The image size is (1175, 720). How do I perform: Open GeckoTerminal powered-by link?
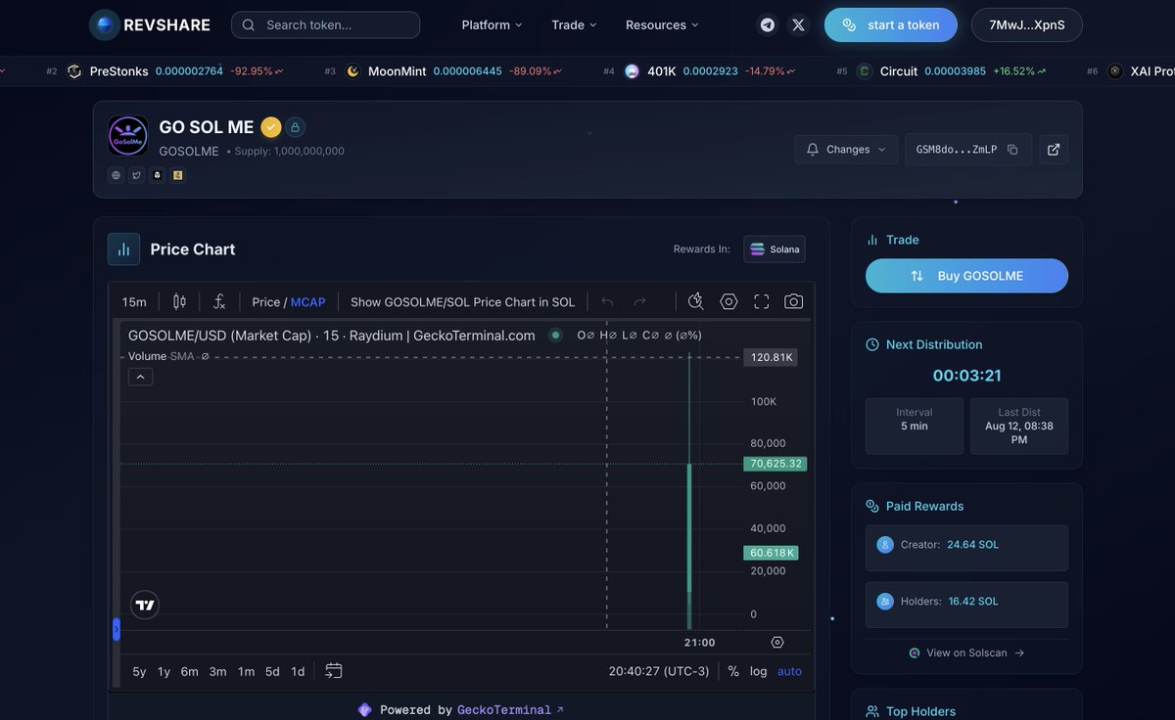coord(510,710)
